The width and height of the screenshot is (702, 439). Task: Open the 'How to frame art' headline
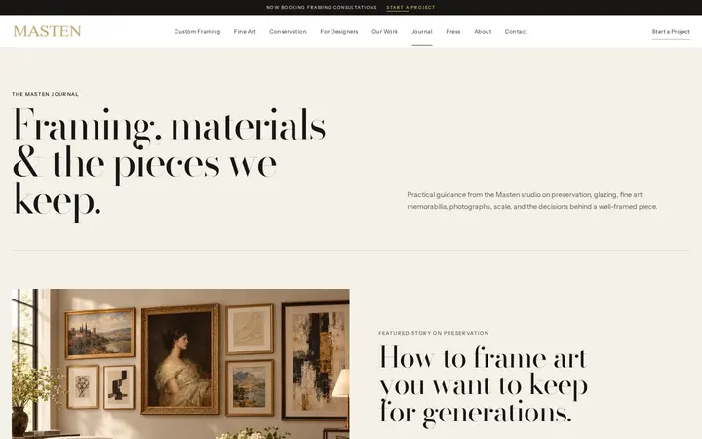point(484,384)
